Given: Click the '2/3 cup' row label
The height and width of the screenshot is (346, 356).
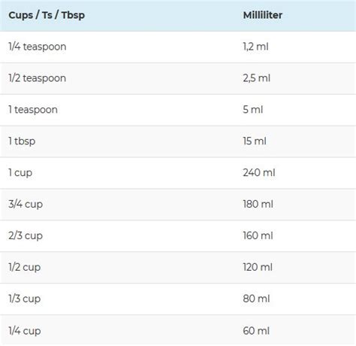Looking at the screenshot, I should click(x=26, y=236).
